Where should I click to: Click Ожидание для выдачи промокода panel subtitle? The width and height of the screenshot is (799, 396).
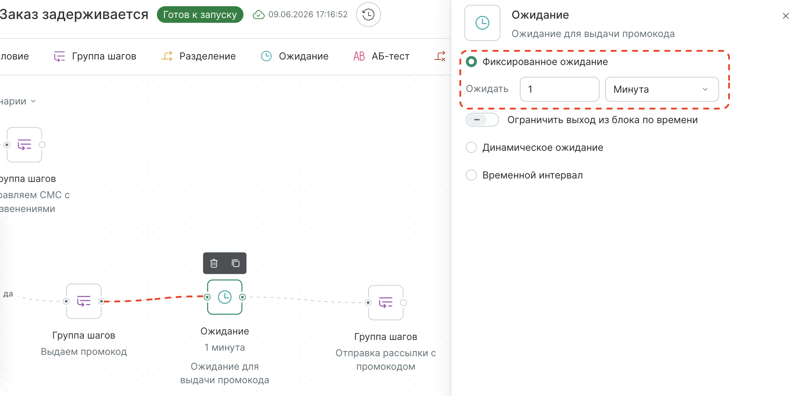point(593,34)
